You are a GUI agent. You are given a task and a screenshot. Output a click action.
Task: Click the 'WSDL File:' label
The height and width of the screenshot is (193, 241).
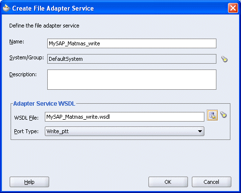[x=27, y=118]
